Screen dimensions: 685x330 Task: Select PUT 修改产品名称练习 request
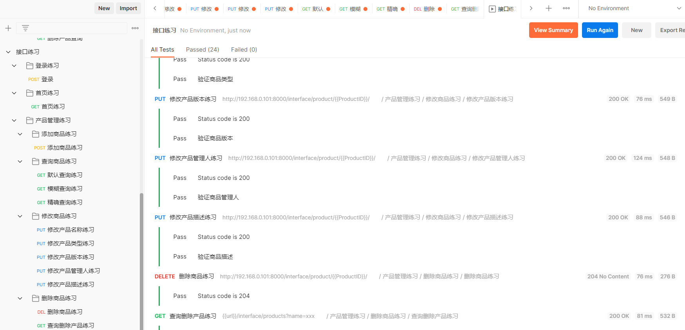click(x=65, y=230)
